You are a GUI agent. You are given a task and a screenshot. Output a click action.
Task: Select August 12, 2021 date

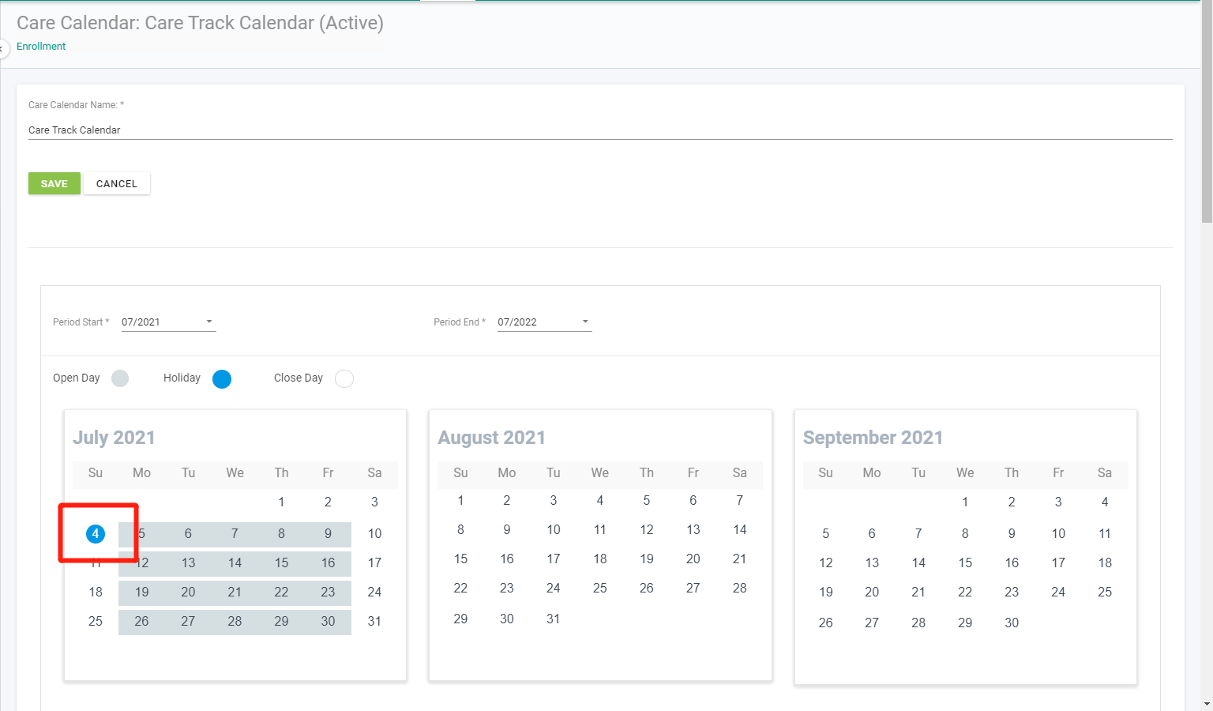click(x=647, y=530)
